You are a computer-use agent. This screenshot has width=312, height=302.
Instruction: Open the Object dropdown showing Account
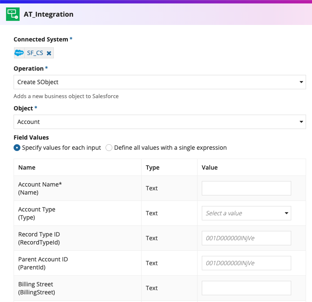[x=159, y=122]
